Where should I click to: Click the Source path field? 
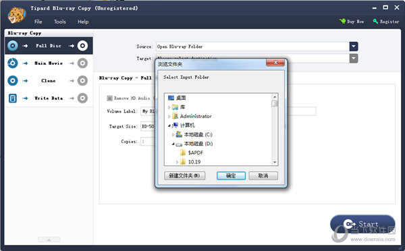[252, 47]
